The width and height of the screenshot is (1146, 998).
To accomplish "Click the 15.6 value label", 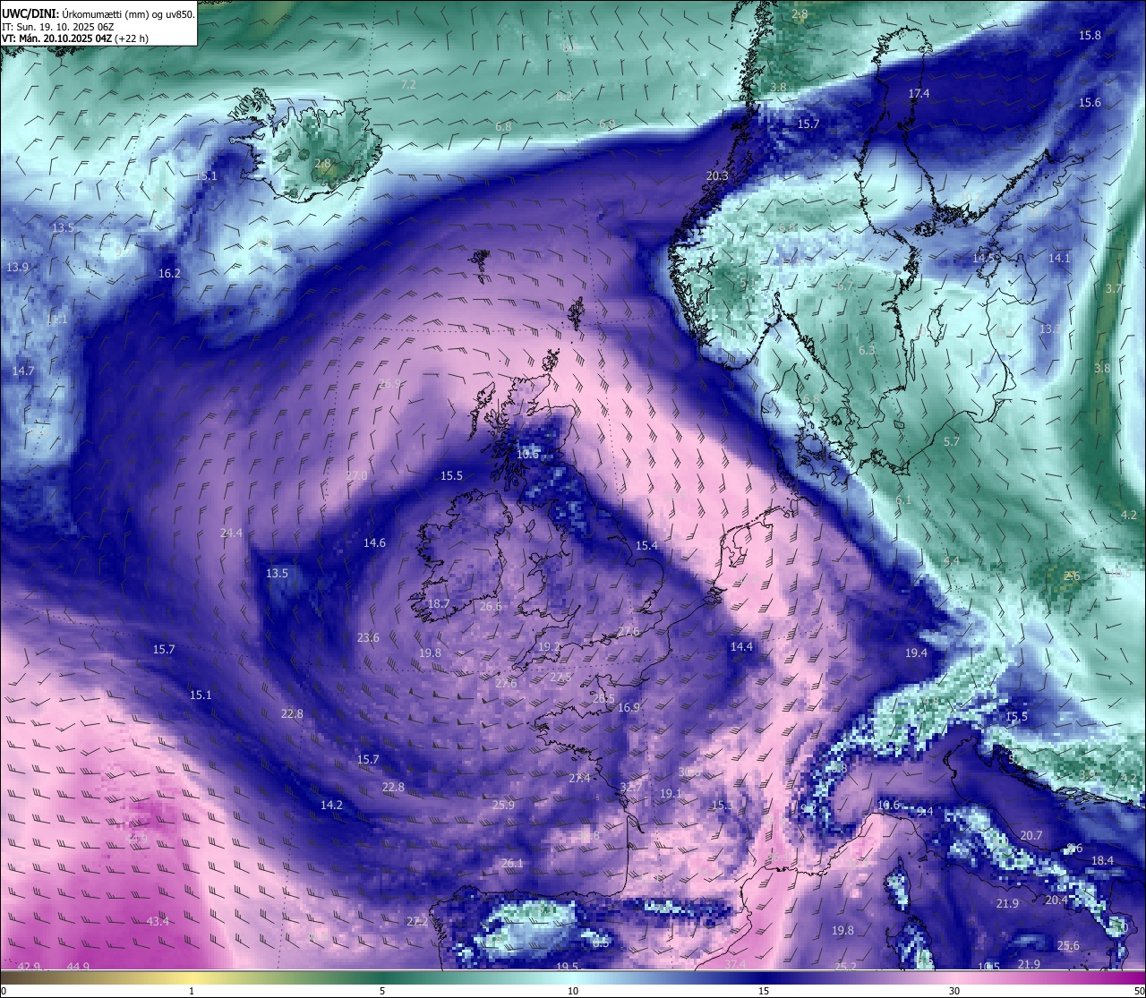I will (1090, 103).
